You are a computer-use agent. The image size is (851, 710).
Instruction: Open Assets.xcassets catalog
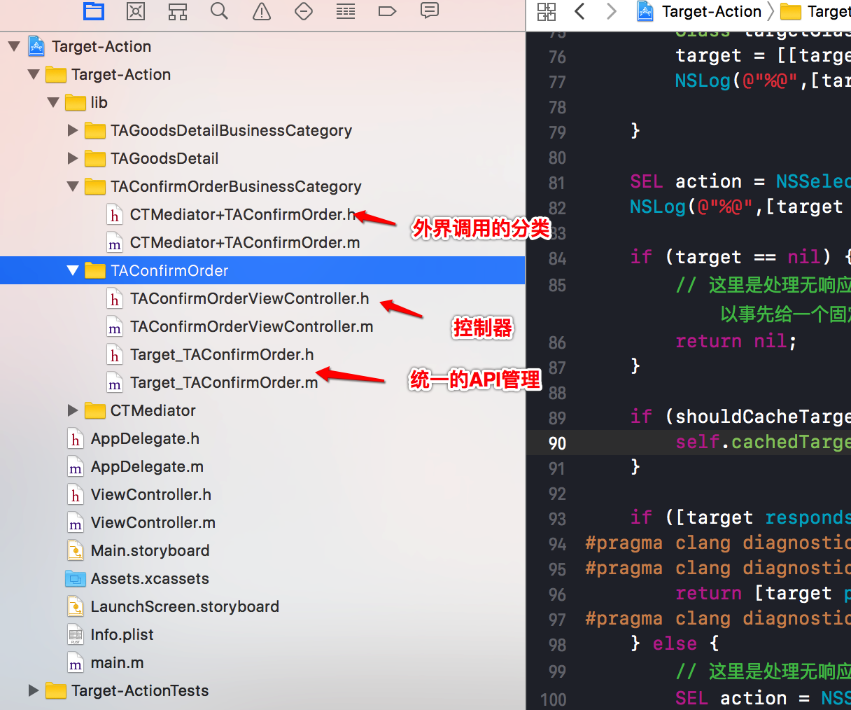[150, 578]
